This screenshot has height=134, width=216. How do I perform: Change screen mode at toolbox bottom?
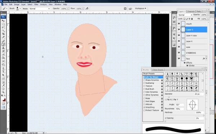[3, 107]
